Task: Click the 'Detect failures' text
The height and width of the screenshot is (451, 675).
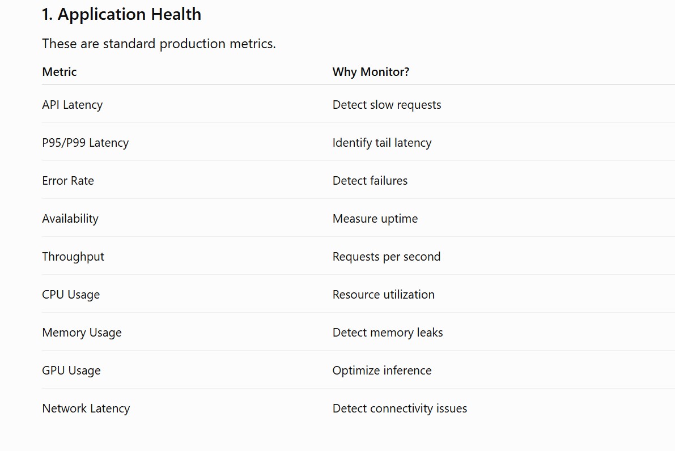Action: (370, 180)
